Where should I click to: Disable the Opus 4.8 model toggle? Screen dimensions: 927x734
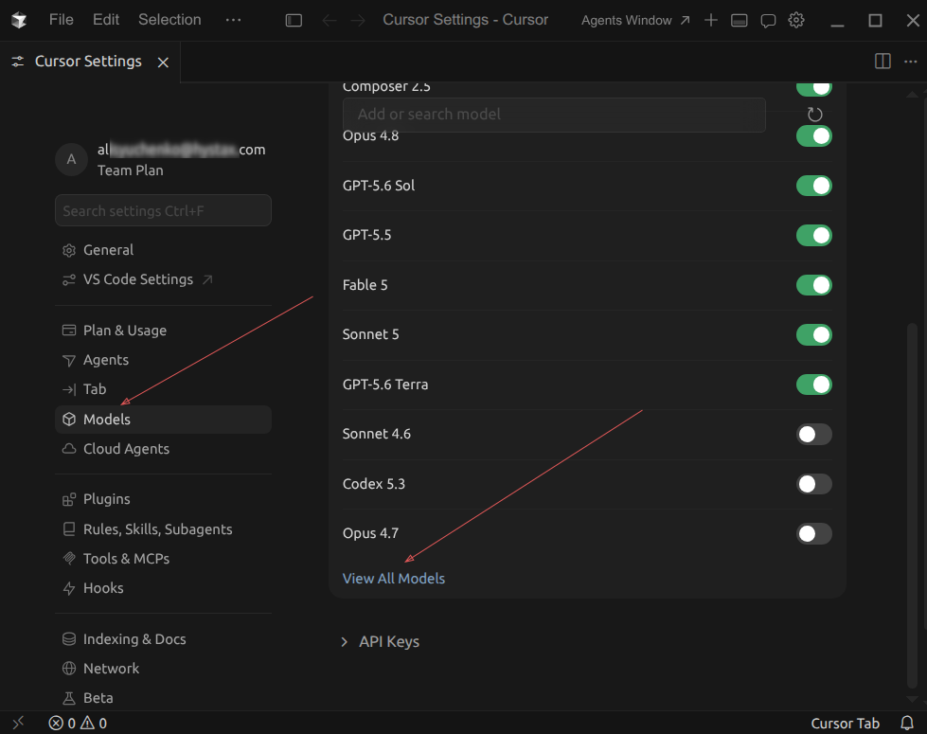coord(814,136)
